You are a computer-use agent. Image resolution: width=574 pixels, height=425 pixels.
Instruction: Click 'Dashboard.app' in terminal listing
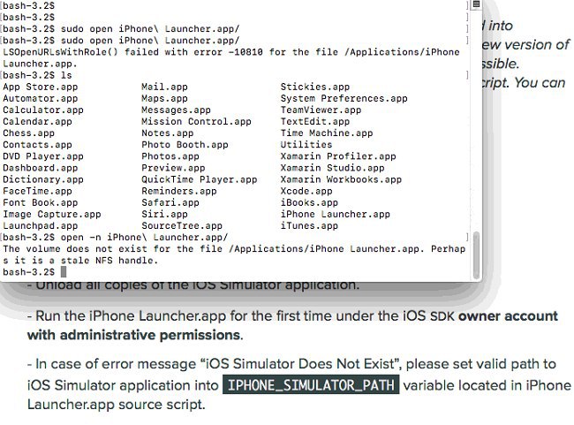41,168
